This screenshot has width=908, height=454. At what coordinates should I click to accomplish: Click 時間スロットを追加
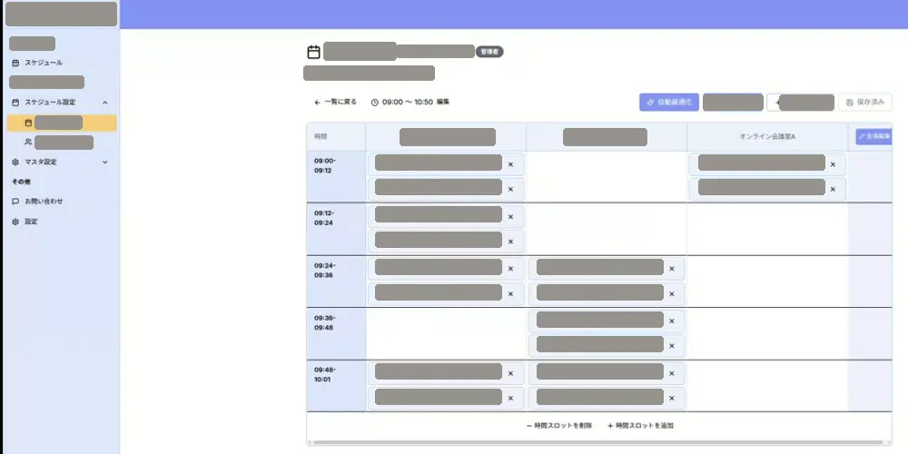(640, 426)
